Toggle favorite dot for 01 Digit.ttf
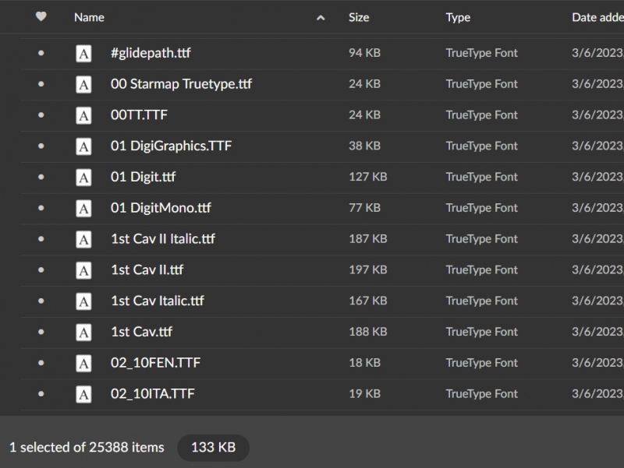The height and width of the screenshot is (468, 624). click(x=41, y=178)
